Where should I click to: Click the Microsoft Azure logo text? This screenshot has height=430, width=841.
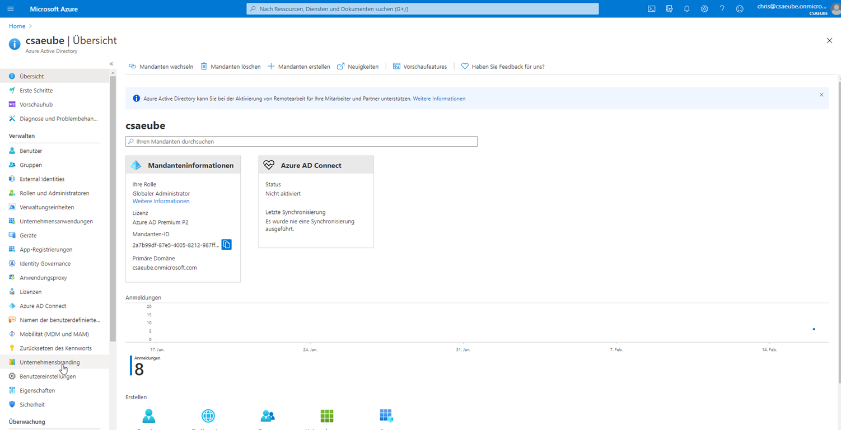[x=54, y=9]
